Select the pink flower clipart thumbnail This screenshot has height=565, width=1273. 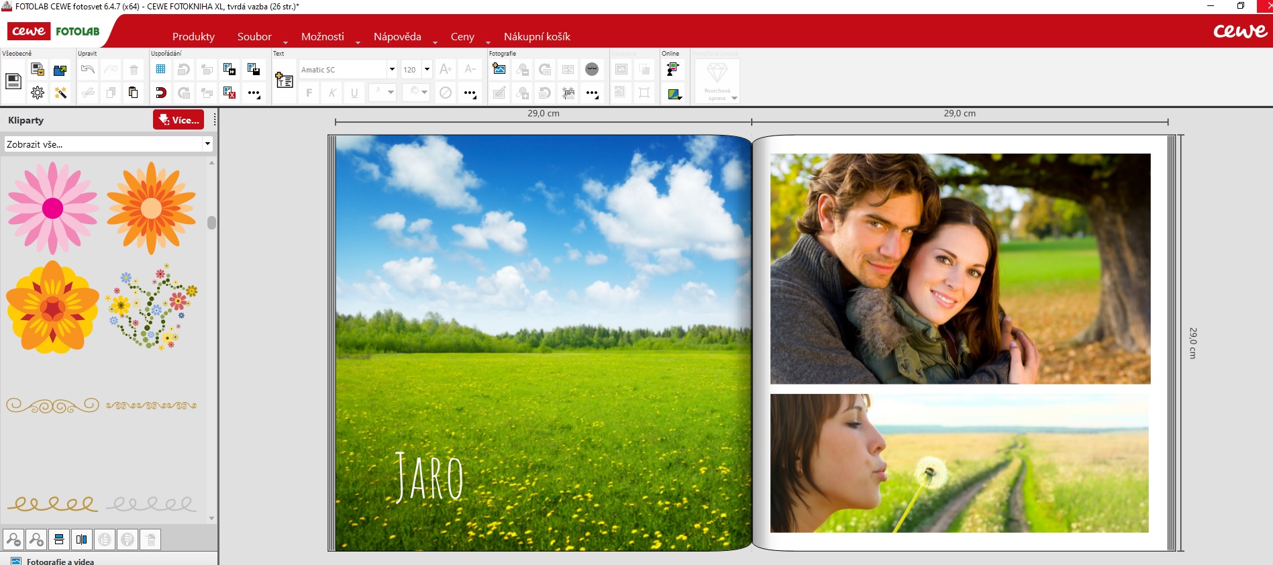pyautogui.click(x=52, y=208)
